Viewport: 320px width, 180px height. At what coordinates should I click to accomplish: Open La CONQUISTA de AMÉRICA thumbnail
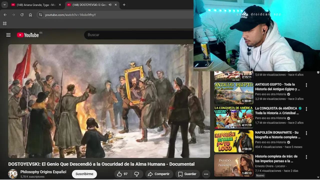pyautogui.click(x=234, y=117)
